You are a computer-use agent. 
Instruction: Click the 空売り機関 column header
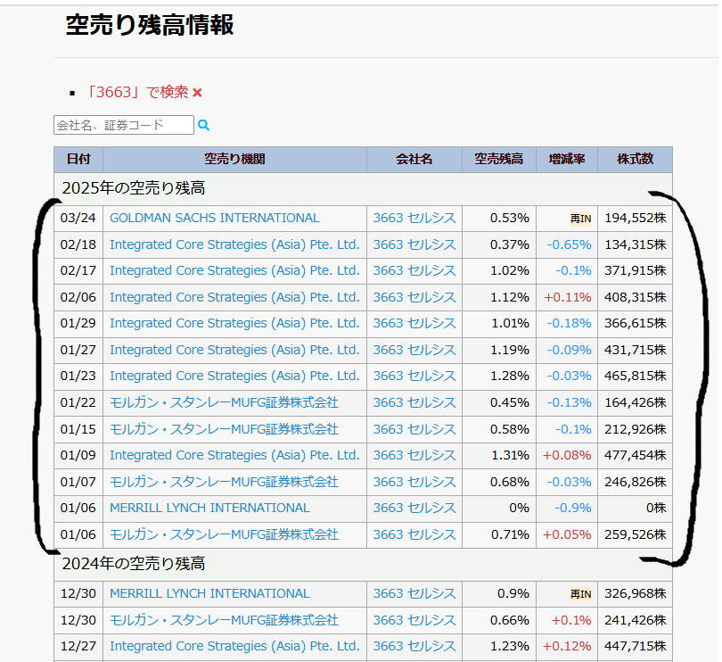tap(236, 159)
